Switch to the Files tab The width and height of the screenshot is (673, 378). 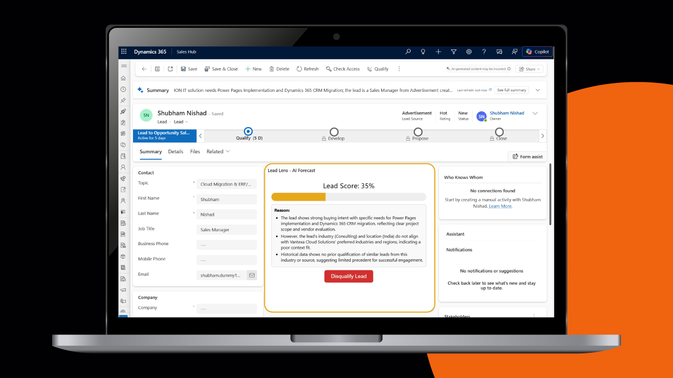click(x=195, y=152)
